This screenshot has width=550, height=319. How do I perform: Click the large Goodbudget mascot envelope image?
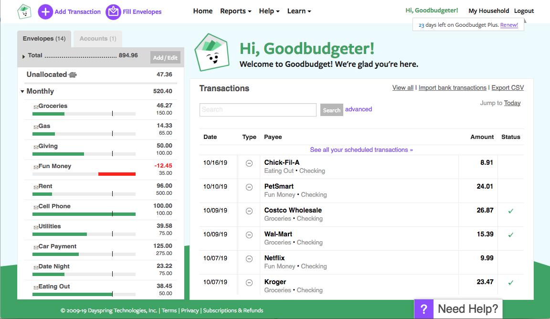212,52
